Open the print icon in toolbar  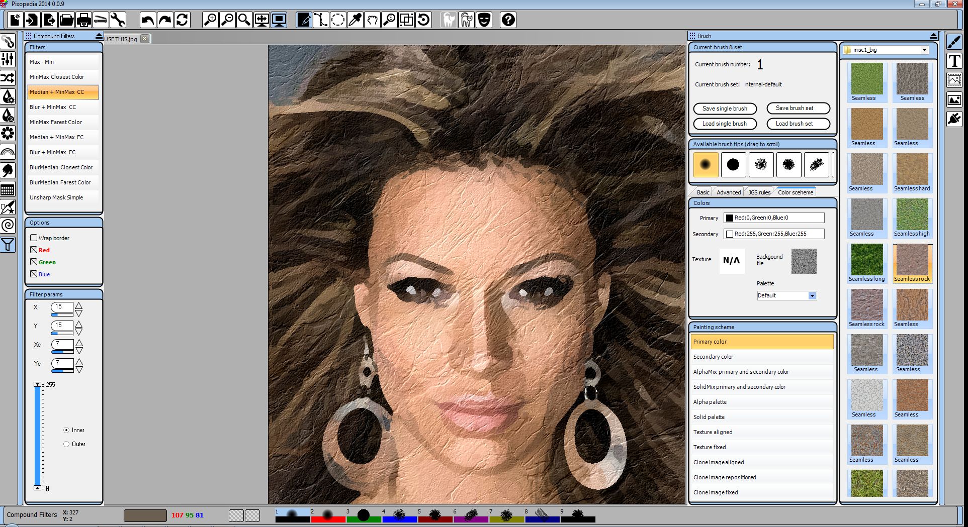pyautogui.click(x=83, y=20)
